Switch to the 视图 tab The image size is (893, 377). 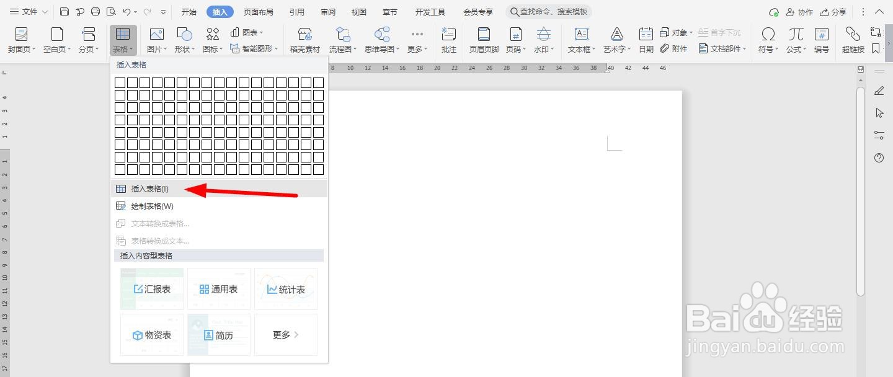pos(359,12)
